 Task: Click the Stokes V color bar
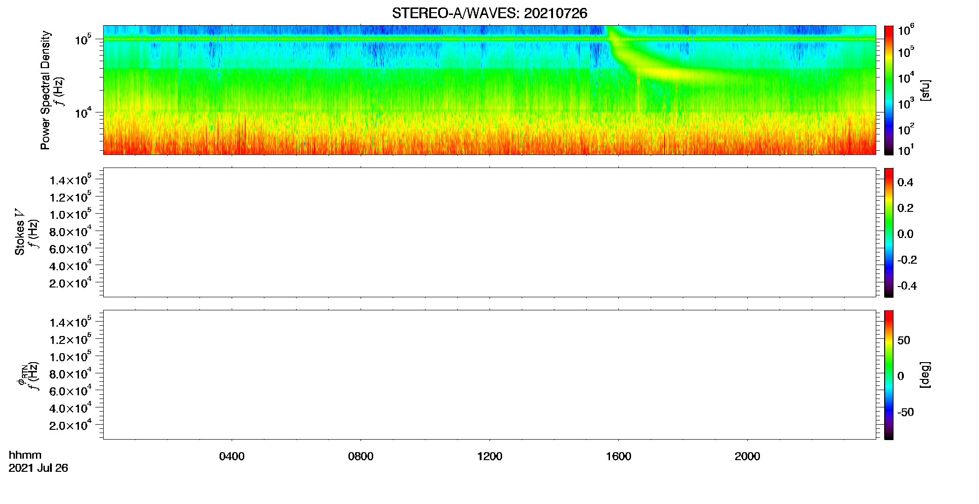(x=889, y=232)
